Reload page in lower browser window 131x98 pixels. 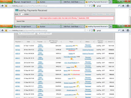[x=90, y=30]
